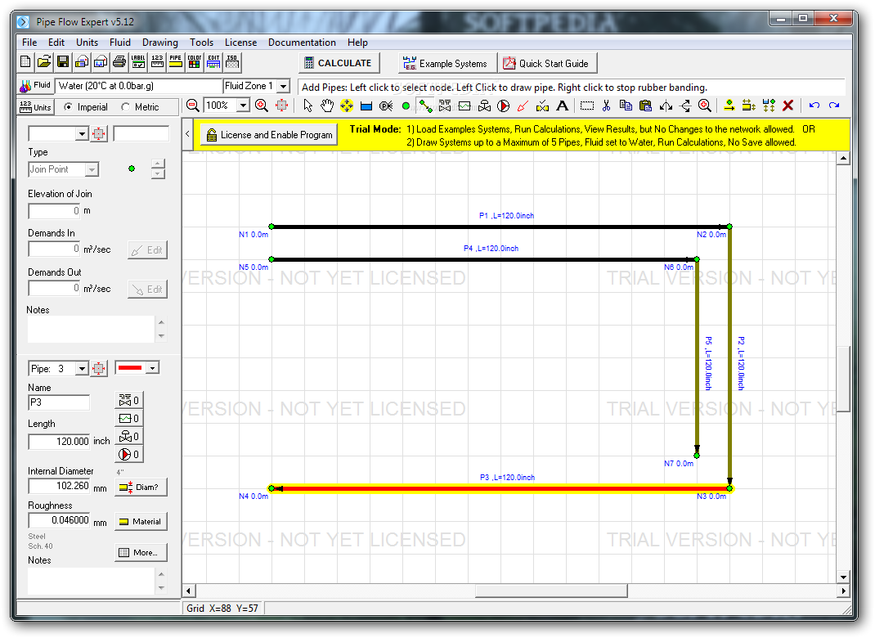
Task: Click the vertical scrollbar down arrow
Action: pyautogui.click(x=843, y=577)
